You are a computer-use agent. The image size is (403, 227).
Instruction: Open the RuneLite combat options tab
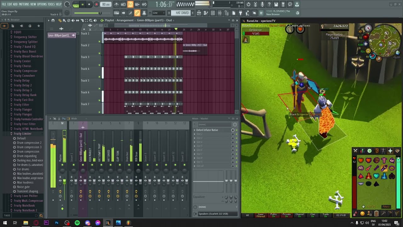[355, 151]
